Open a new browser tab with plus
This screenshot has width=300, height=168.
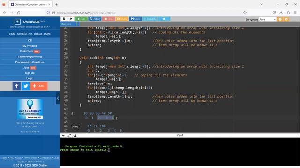[56, 4]
